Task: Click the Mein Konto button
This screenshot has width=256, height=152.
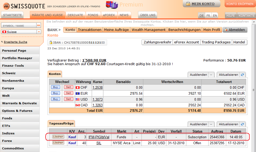Action: point(201,4)
